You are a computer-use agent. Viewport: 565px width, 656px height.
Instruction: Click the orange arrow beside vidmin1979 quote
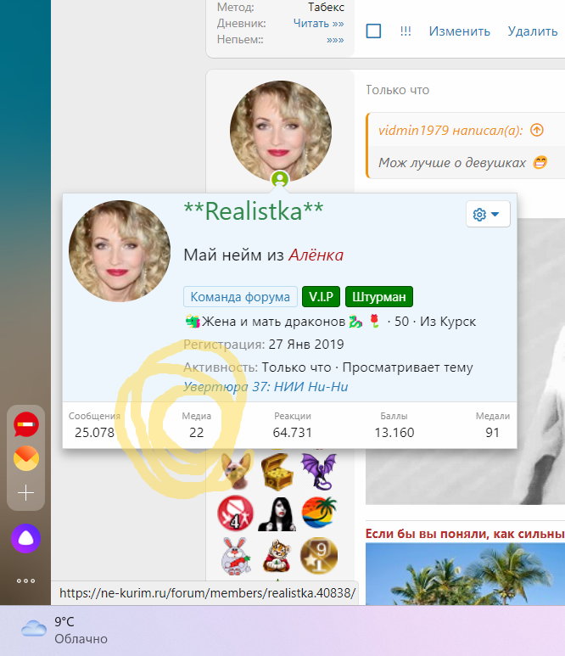coord(537,130)
